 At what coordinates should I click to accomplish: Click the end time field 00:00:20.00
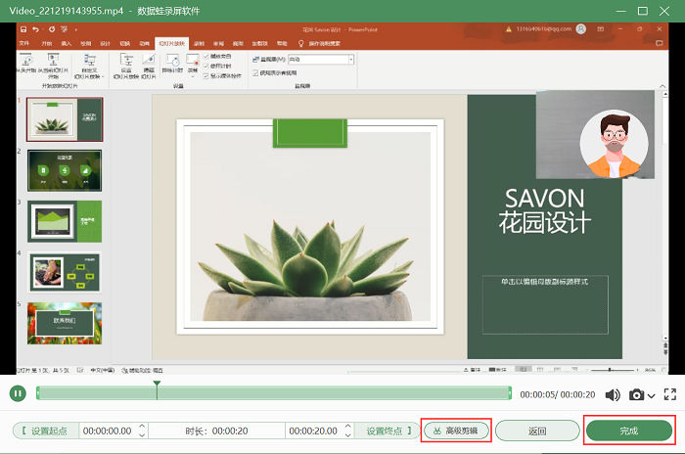coord(312,431)
